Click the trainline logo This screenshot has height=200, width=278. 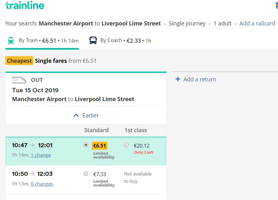point(25,5)
